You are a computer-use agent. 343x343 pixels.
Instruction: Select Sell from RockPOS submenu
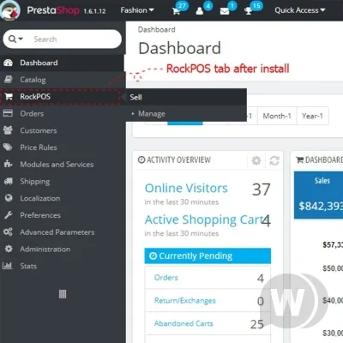[135, 97]
